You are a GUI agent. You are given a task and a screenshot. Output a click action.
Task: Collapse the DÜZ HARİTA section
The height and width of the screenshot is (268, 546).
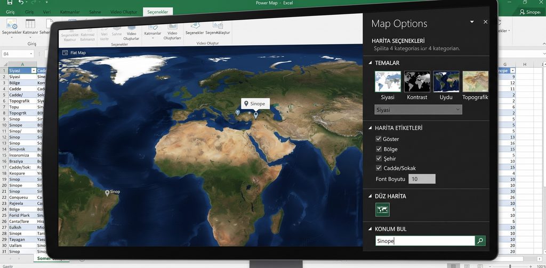pyautogui.click(x=370, y=196)
